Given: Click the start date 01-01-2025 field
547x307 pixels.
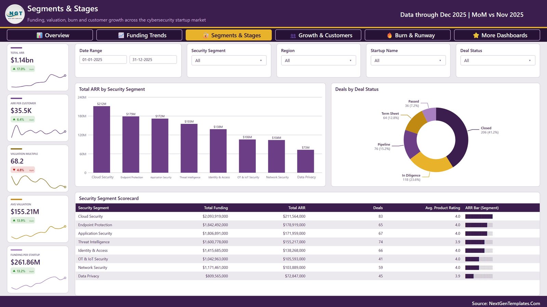Looking at the screenshot, I should 103,59.
